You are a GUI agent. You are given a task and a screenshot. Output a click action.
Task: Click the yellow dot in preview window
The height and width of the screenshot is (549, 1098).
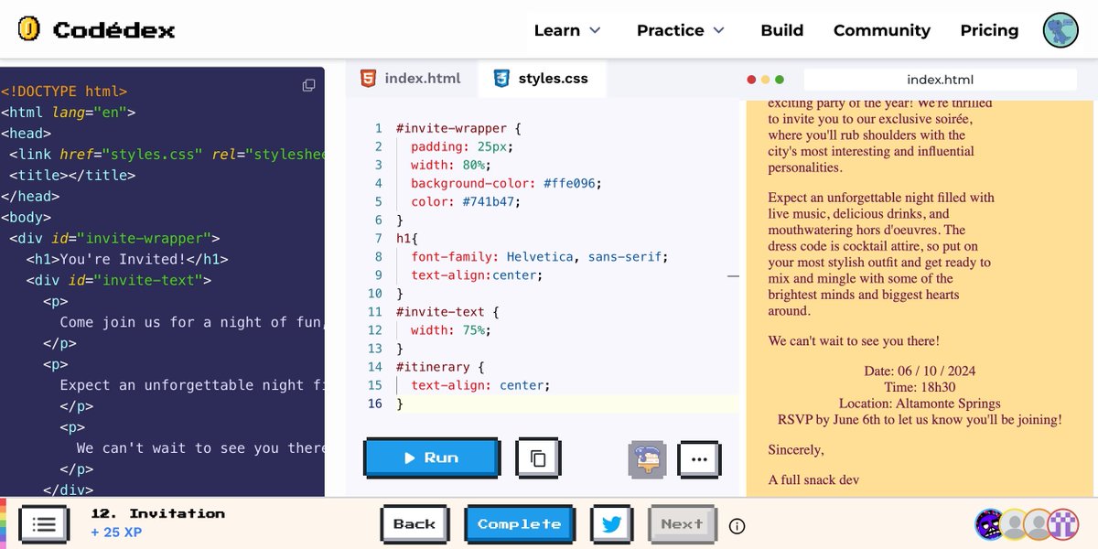(x=766, y=80)
